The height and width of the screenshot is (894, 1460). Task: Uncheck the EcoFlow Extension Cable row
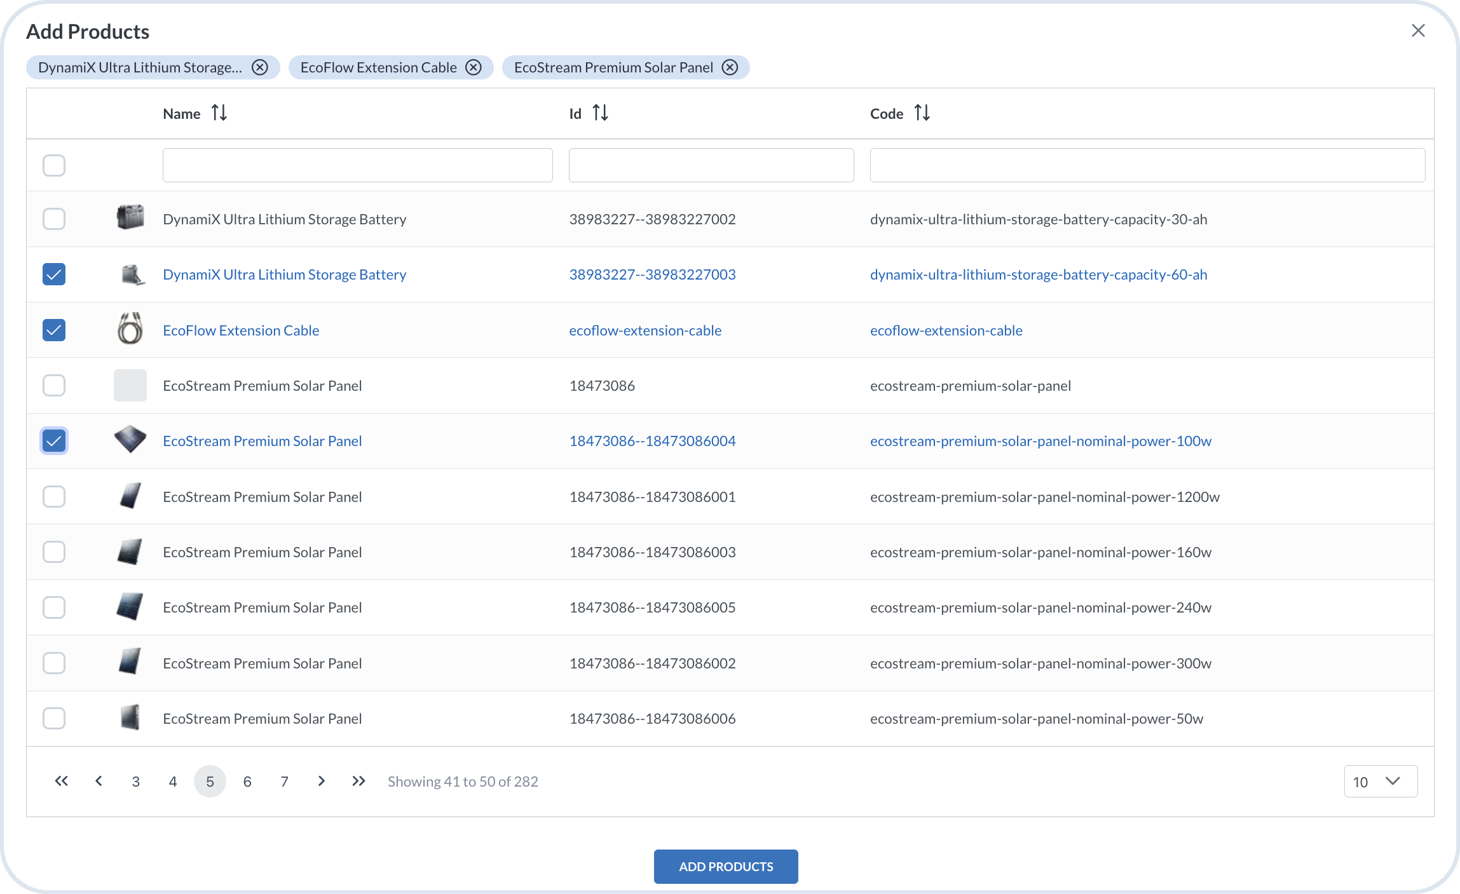tap(54, 330)
